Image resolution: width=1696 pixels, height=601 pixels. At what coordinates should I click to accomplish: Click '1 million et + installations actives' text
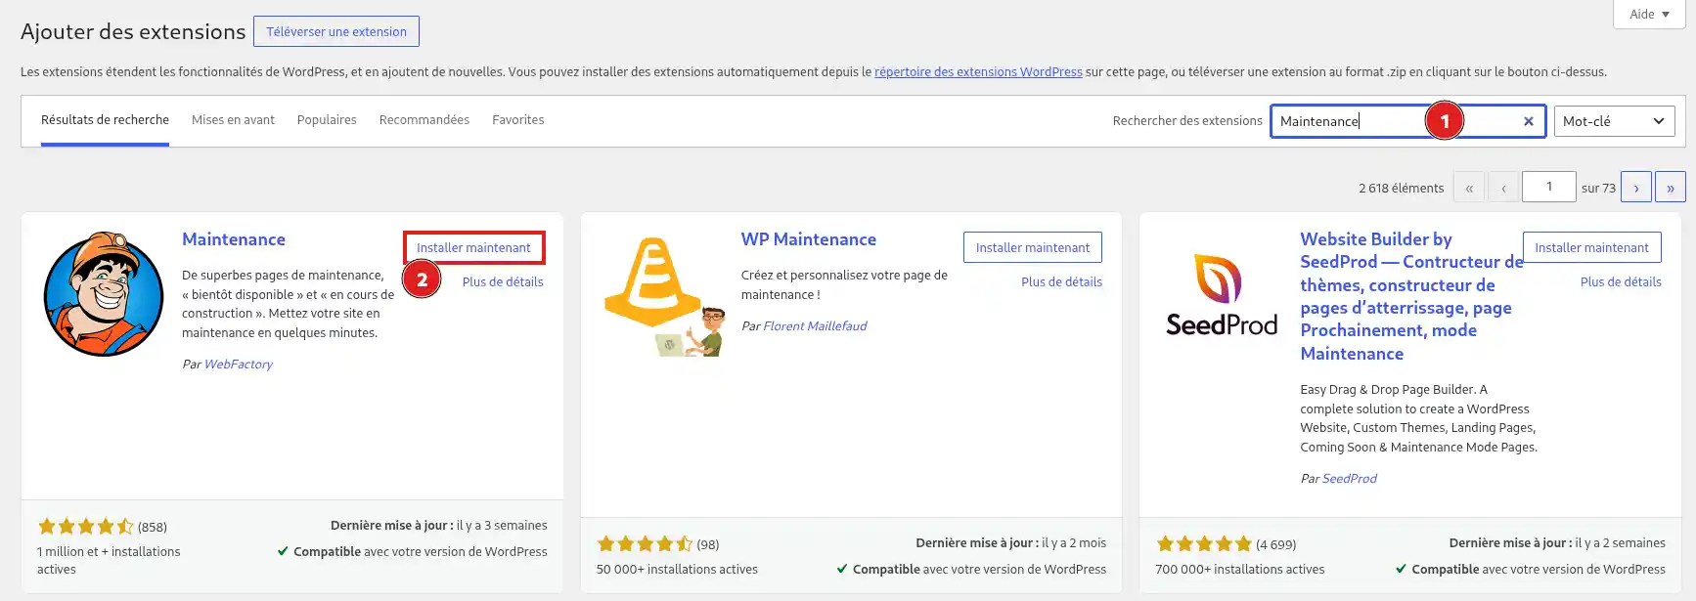[109, 560]
